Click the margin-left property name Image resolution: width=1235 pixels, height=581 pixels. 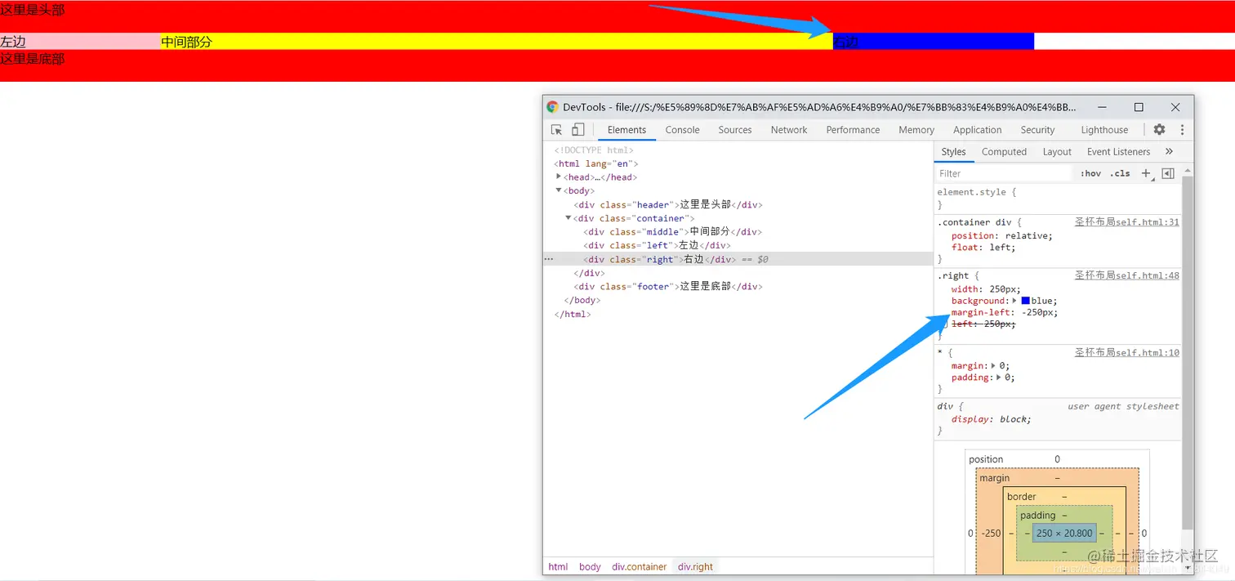click(981, 312)
